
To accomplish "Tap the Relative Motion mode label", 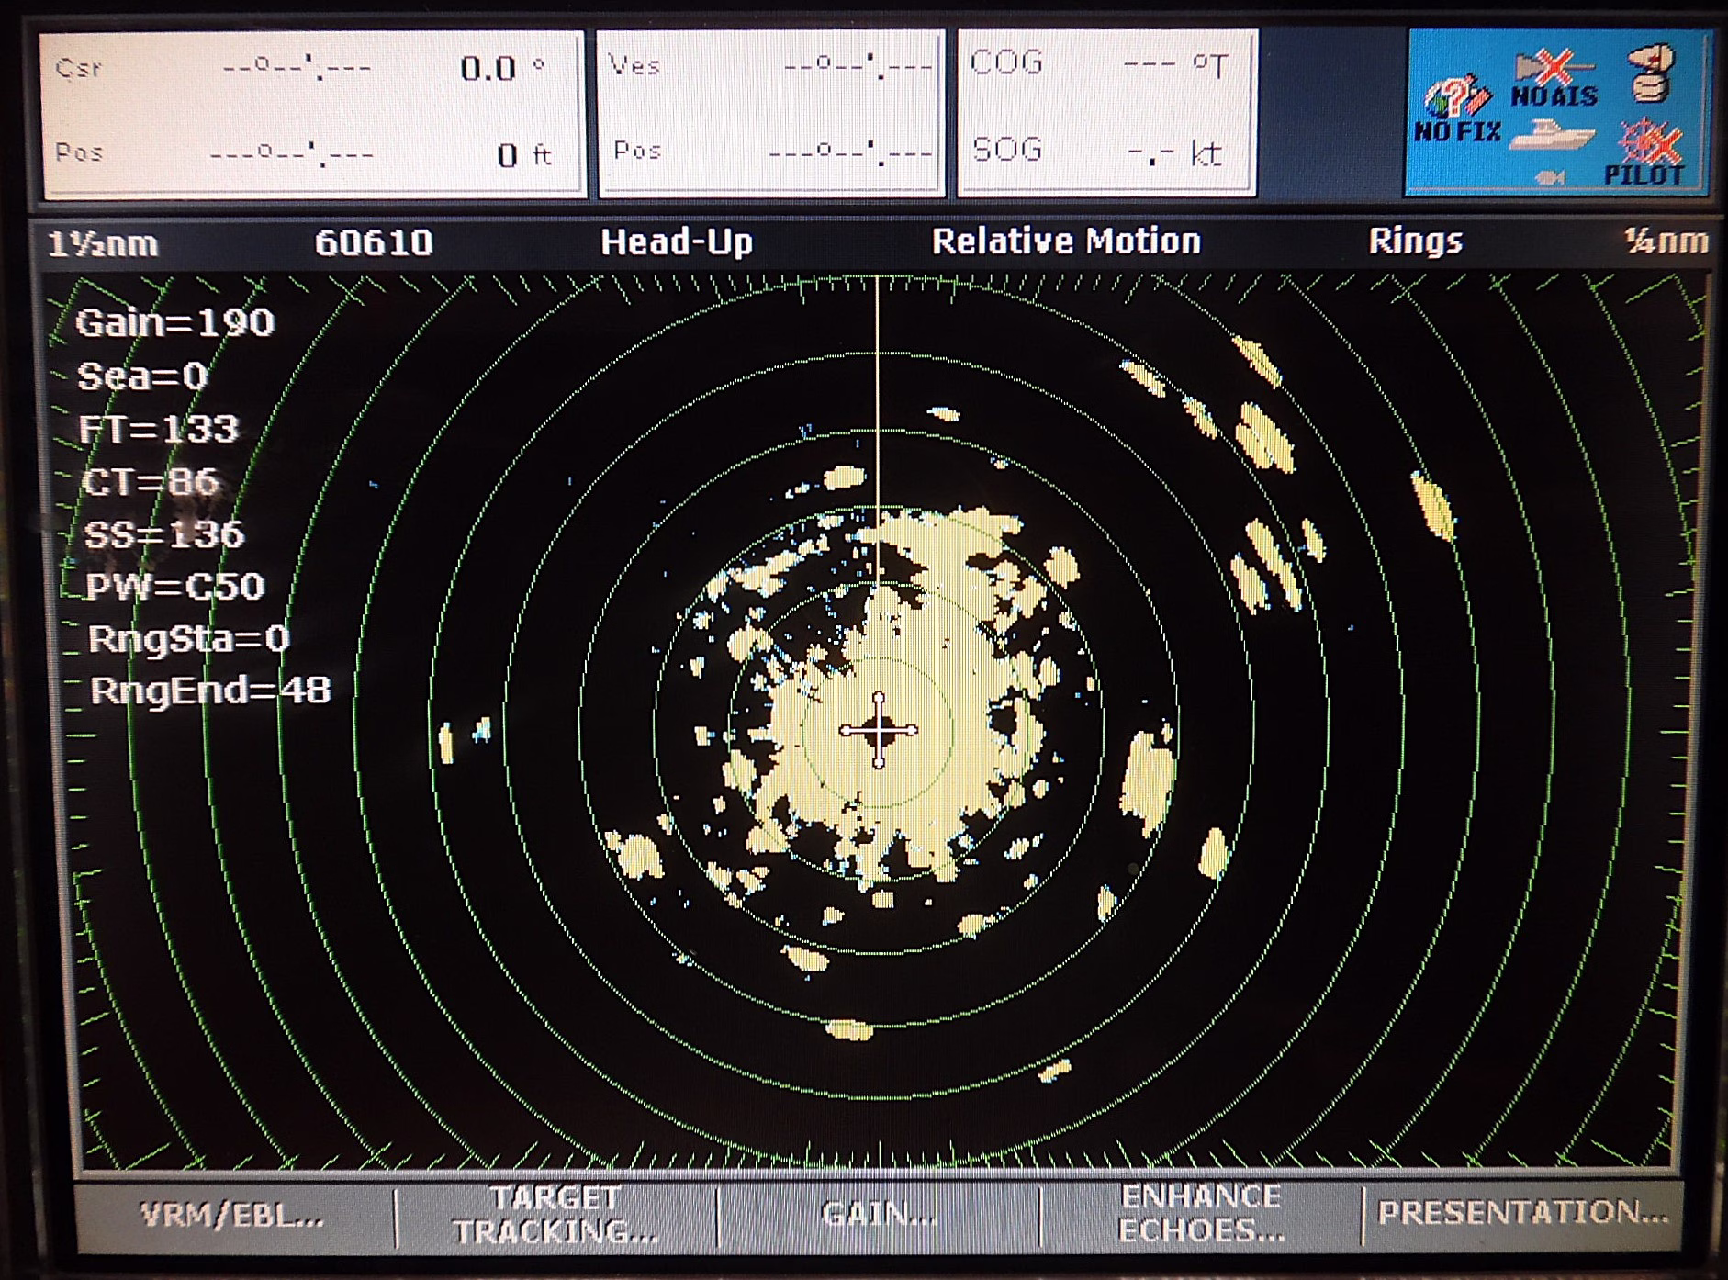I will click(1066, 241).
